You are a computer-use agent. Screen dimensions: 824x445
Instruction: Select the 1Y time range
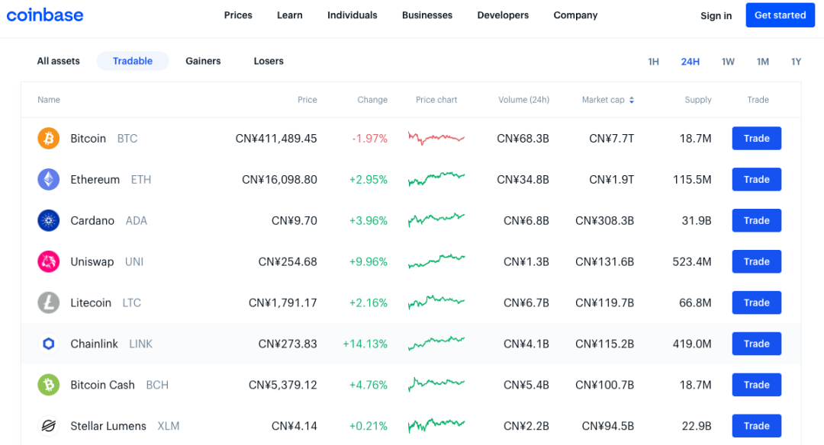(x=796, y=62)
